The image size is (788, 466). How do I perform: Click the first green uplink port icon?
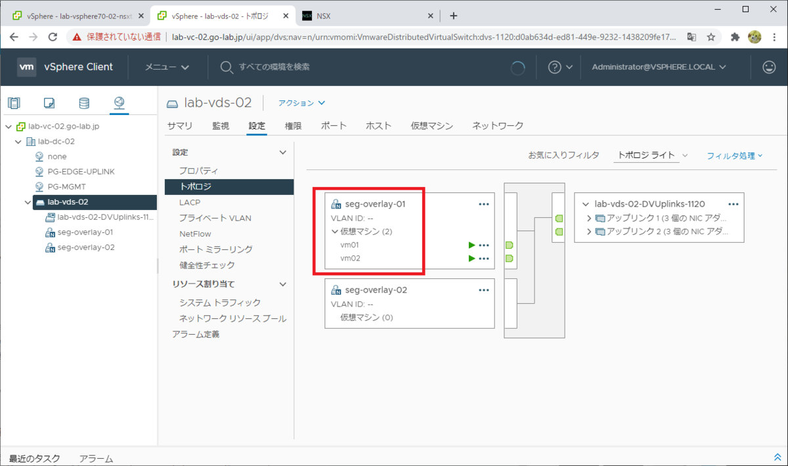pos(559,218)
